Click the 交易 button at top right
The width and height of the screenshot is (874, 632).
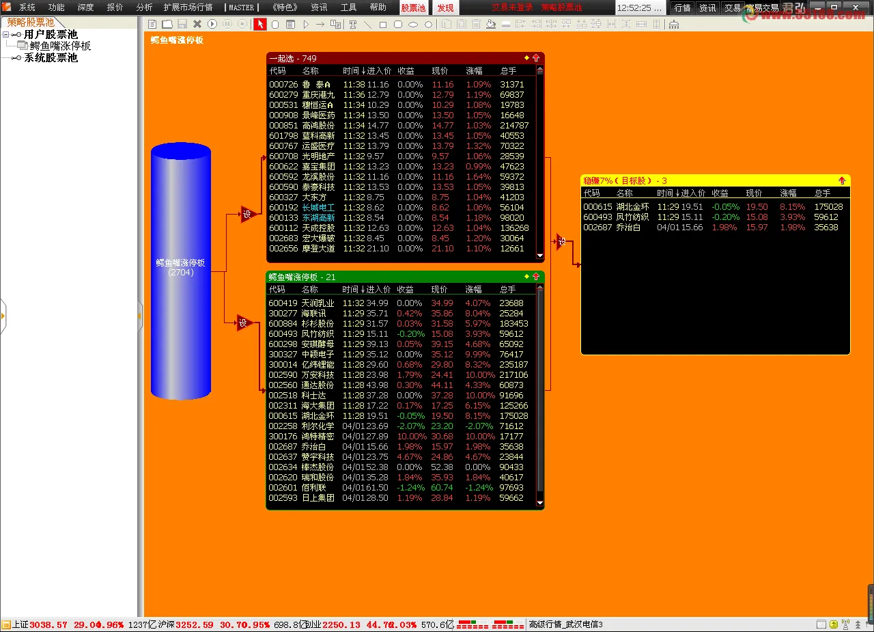pos(733,8)
